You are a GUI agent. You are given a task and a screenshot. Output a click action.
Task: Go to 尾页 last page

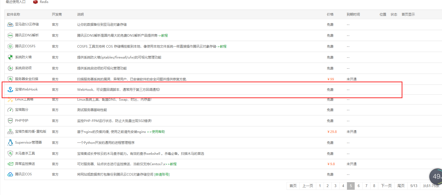(401, 186)
